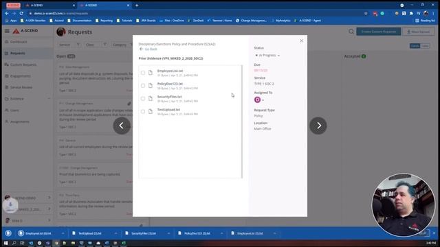Select the PolicyDoc123.txt file name

tap(170, 84)
